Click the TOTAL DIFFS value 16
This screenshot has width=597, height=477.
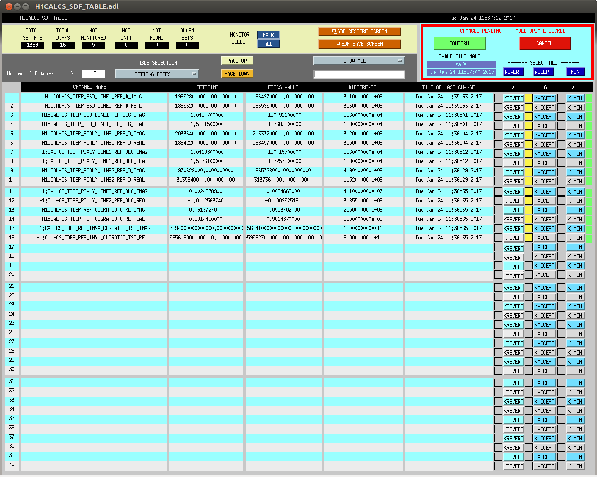(63, 45)
